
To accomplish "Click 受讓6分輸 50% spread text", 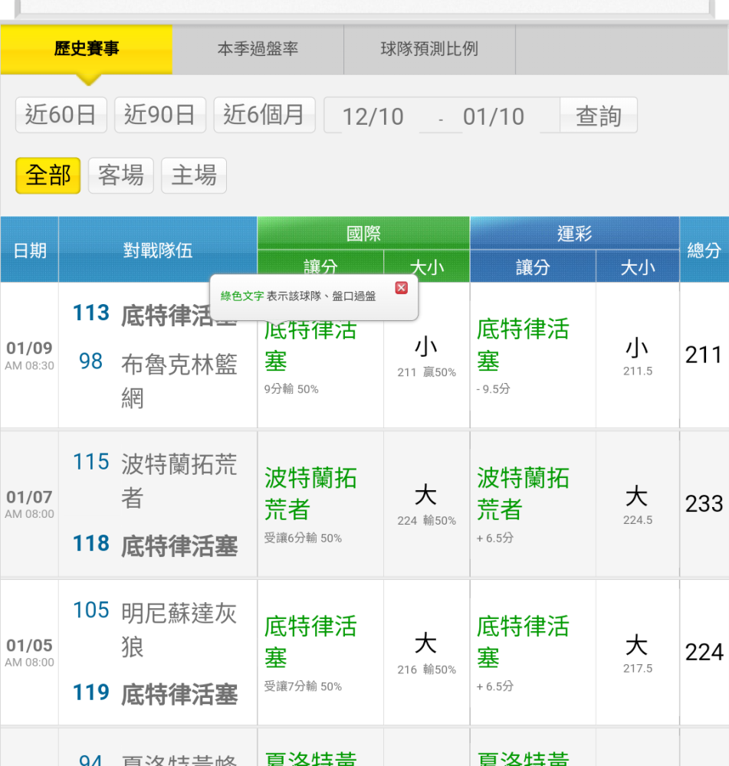I will (x=303, y=538).
